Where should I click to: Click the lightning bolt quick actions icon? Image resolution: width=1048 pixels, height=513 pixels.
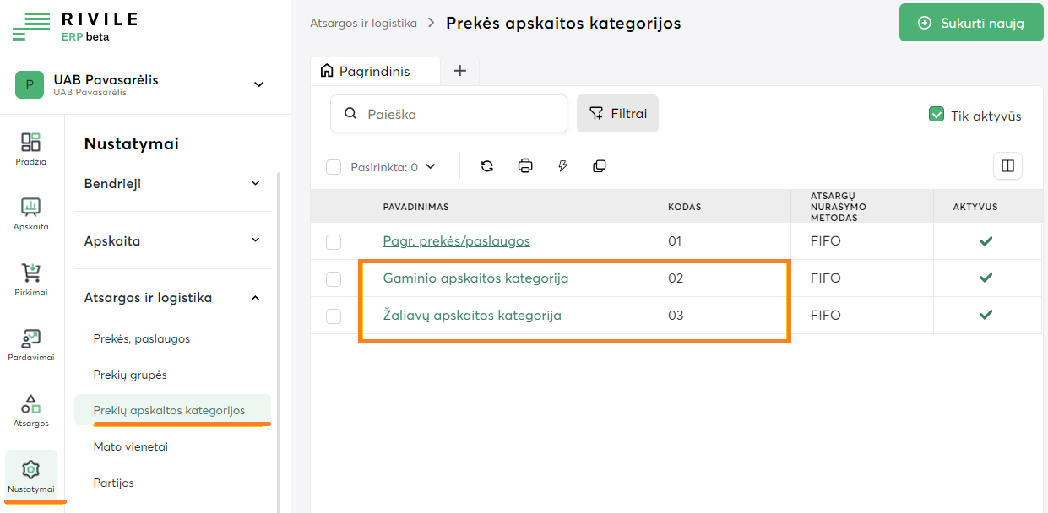[562, 166]
